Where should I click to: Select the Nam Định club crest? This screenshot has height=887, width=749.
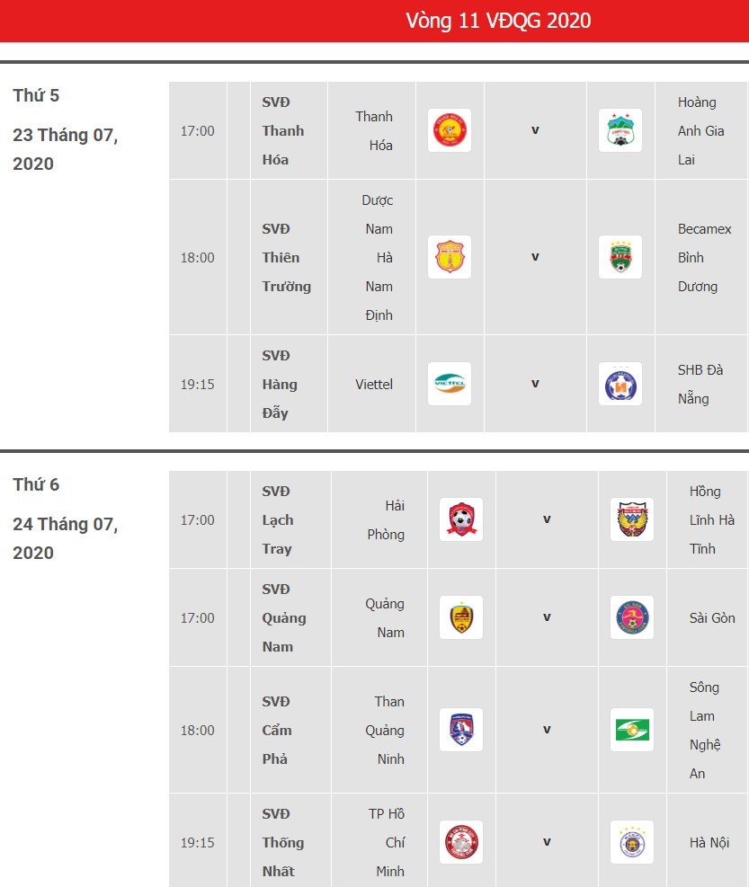[450, 257]
